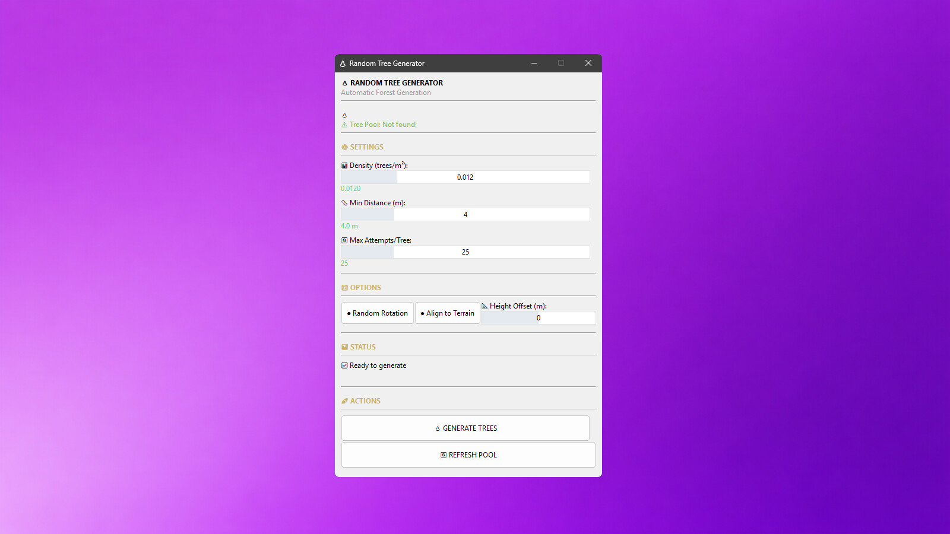Click the icon next to OPTIONS heading
The height and width of the screenshot is (534, 950).
344,288
